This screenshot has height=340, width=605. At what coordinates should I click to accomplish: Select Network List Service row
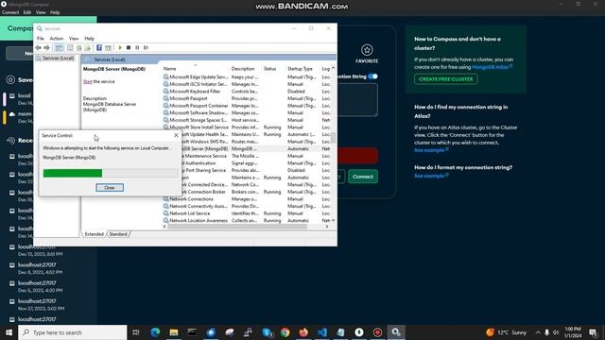point(246,213)
